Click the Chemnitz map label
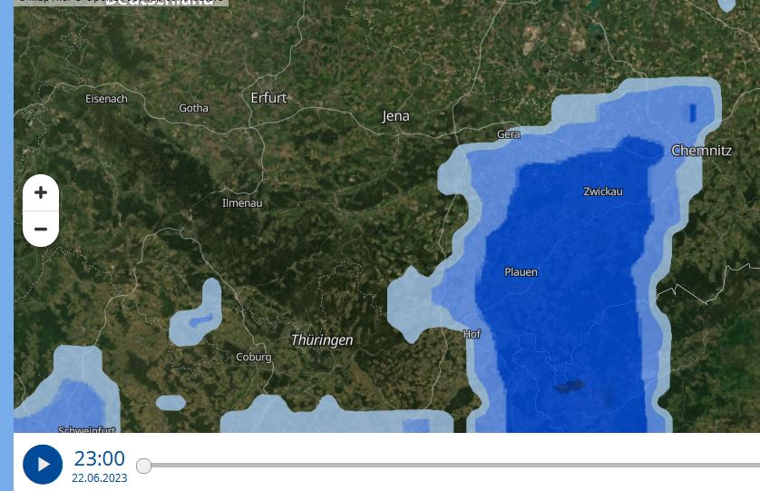Viewport: 760px width, 491px height. (x=701, y=151)
